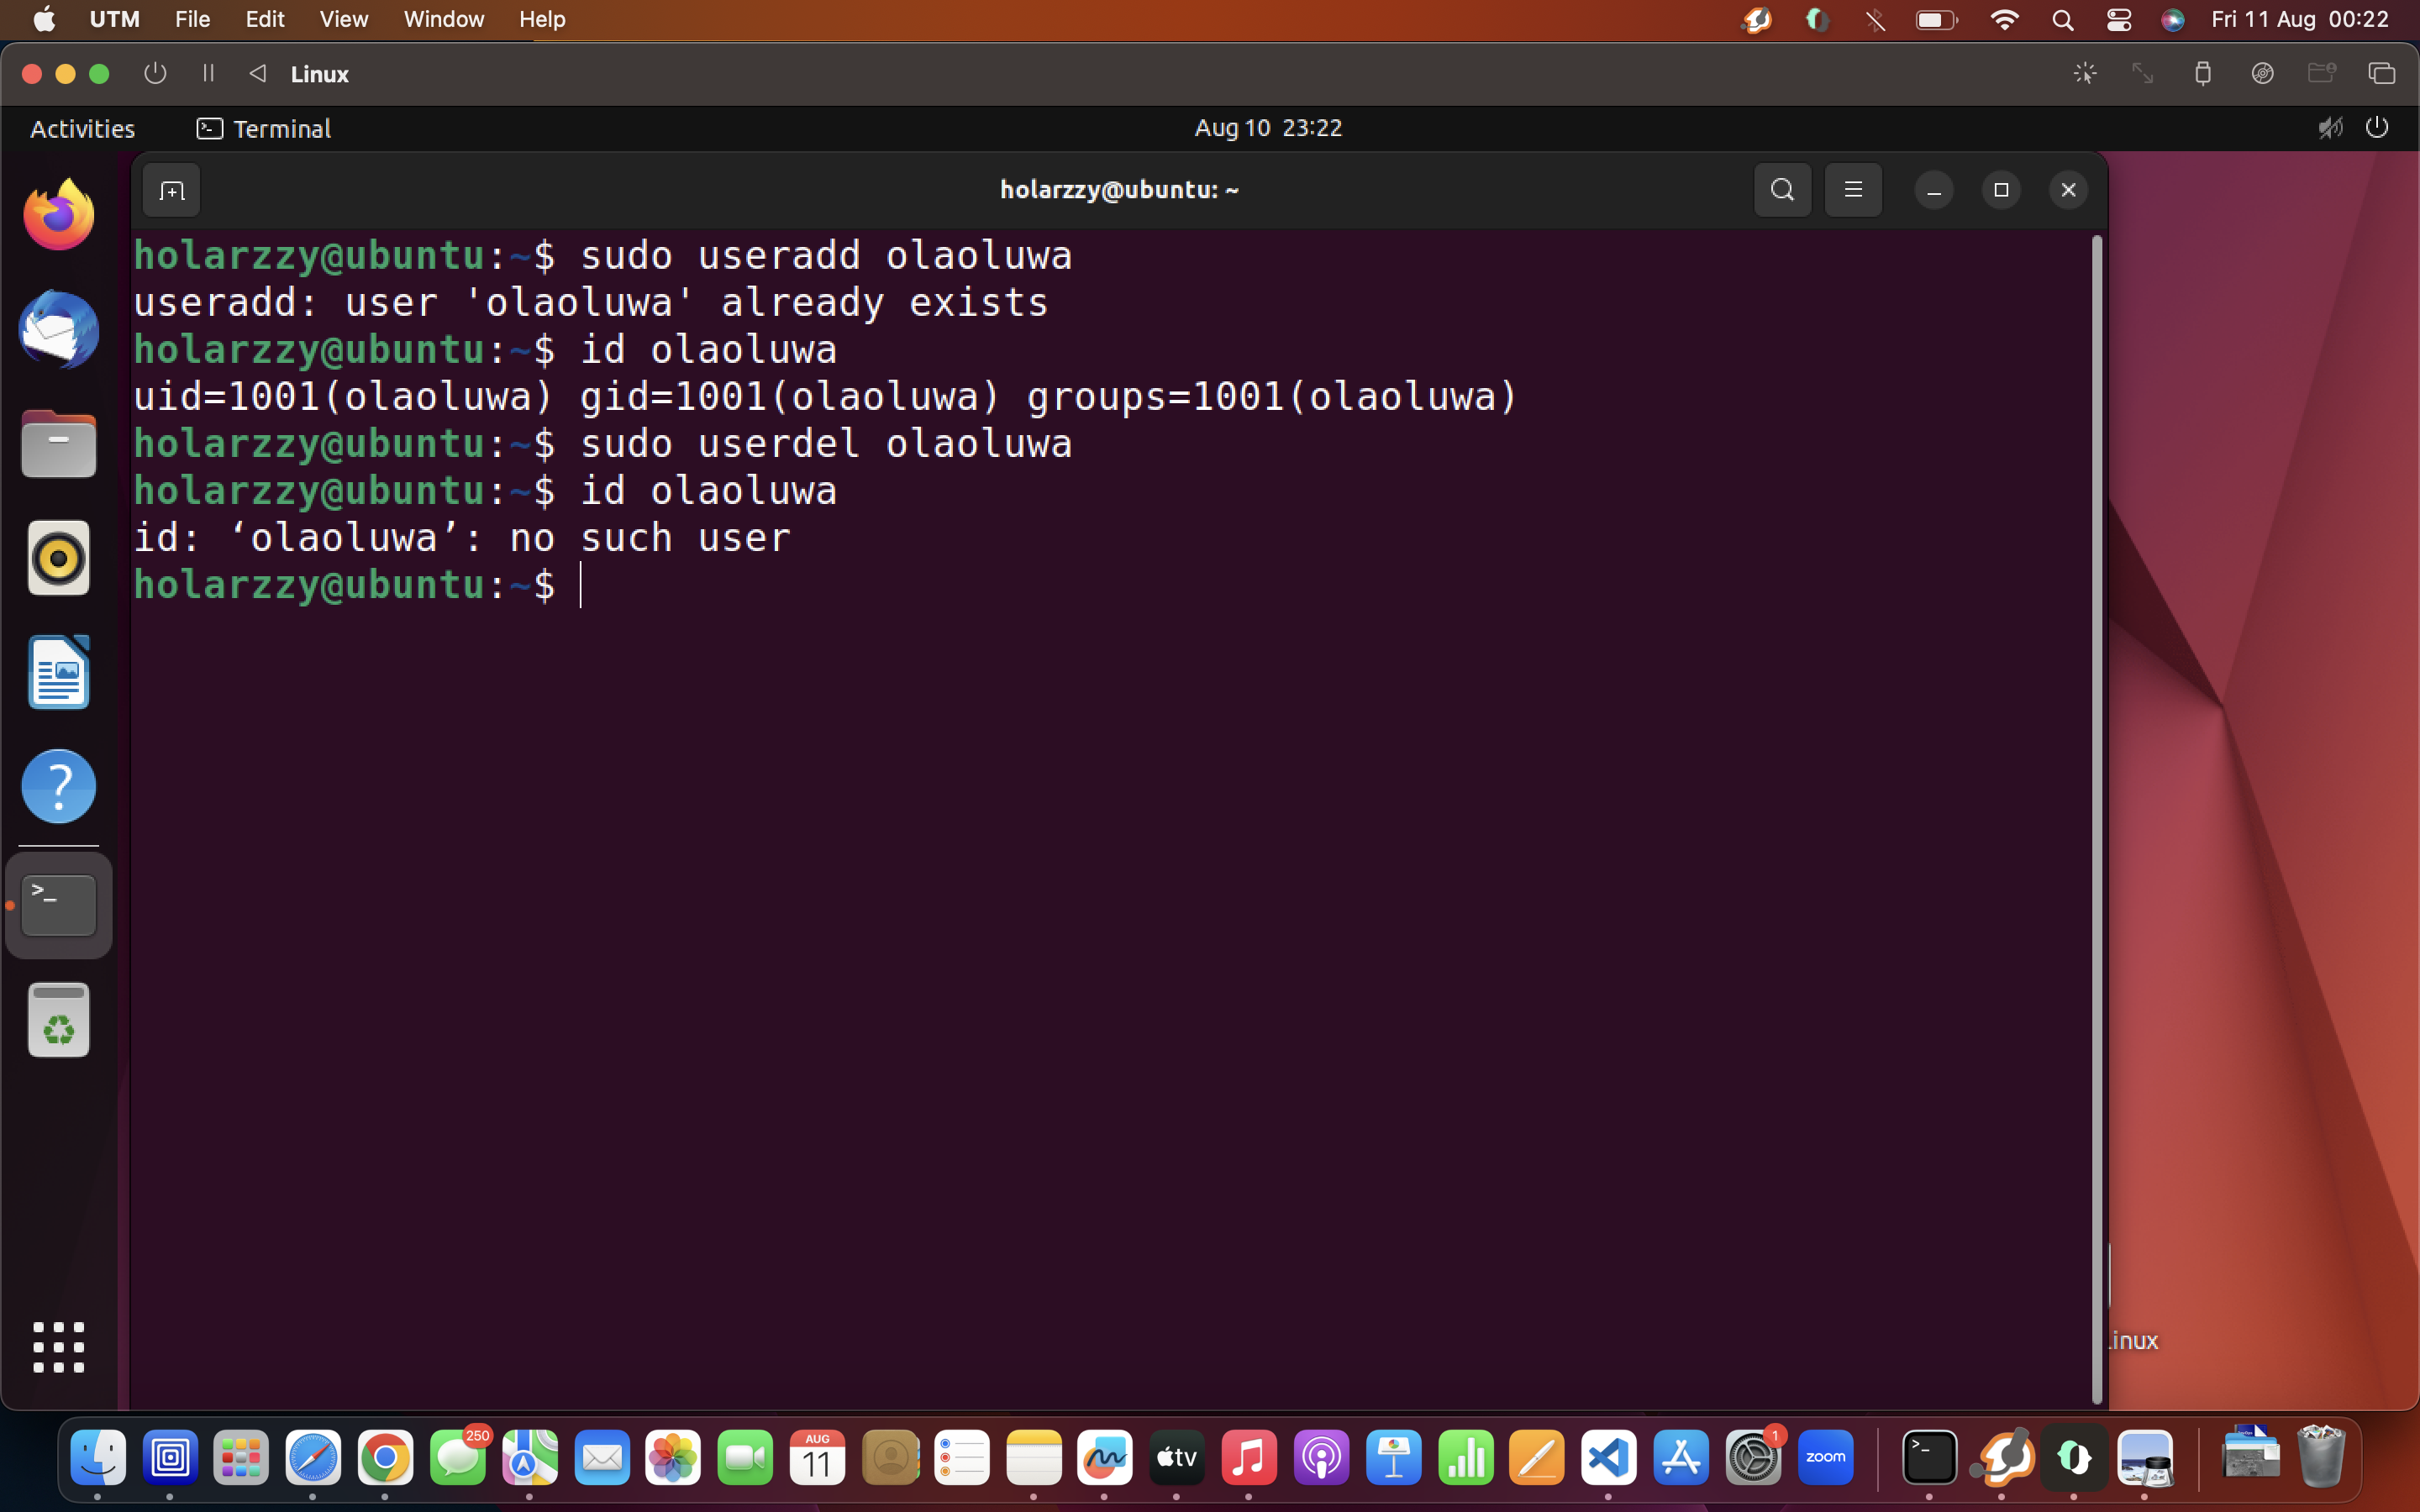
Task: Toggle cursor capture in the UTM toolbar
Action: 2086,73
